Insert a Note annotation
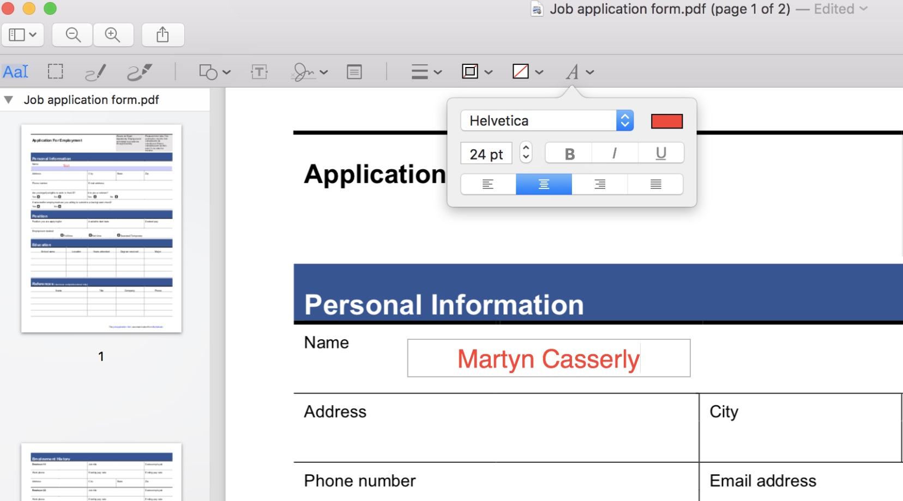The width and height of the screenshot is (903, 501). (x=354, y=71)
